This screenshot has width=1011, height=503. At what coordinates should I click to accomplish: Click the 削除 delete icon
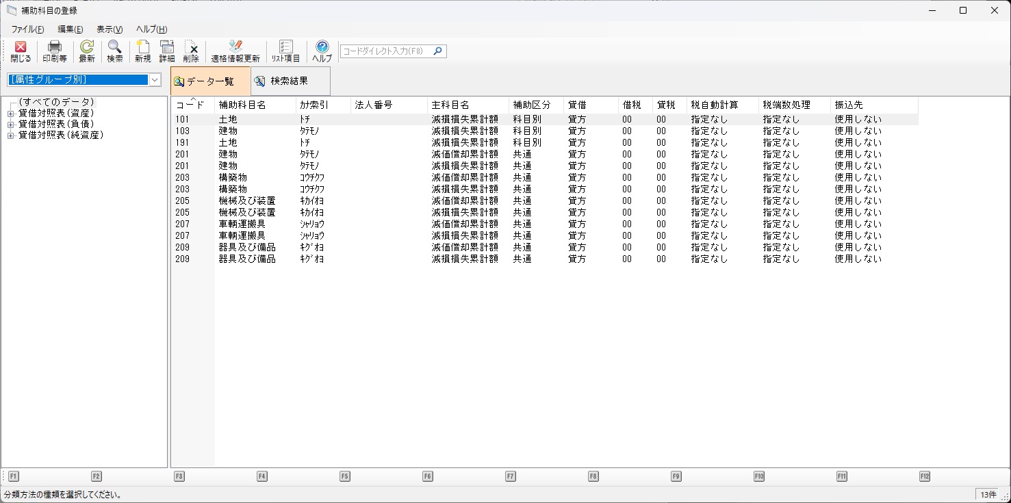(x=191, y=51)
